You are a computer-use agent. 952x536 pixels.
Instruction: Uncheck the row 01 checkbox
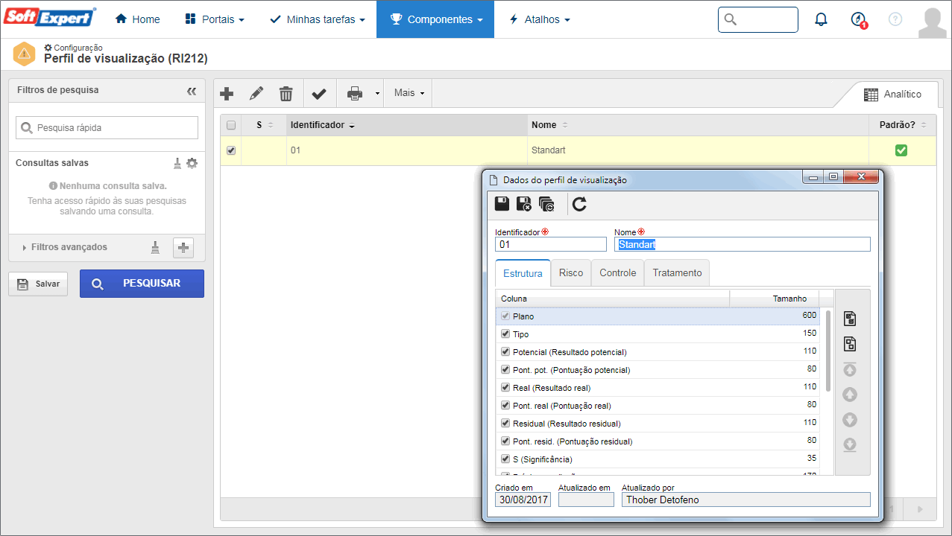click(x=231, y=150)
